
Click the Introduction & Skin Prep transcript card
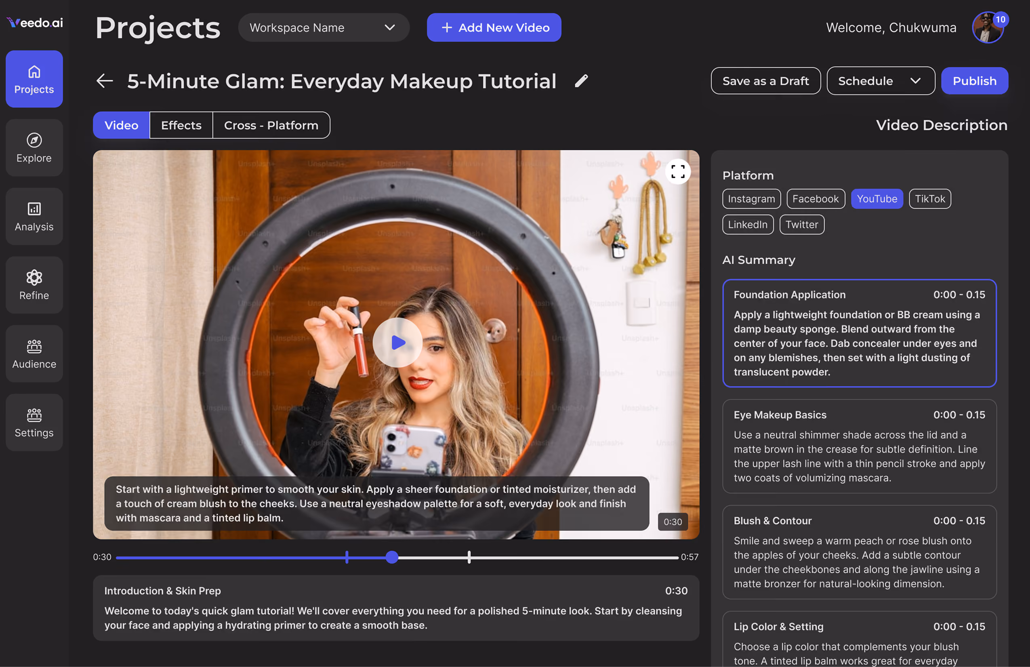[x=396, y=608]
